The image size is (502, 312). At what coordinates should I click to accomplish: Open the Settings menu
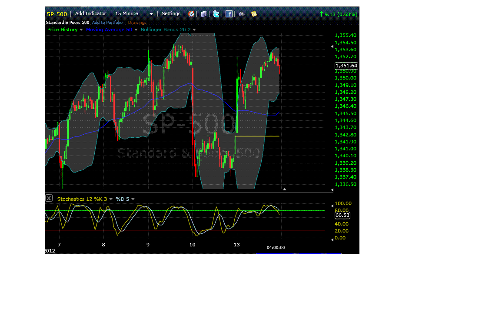click(171, 13)
